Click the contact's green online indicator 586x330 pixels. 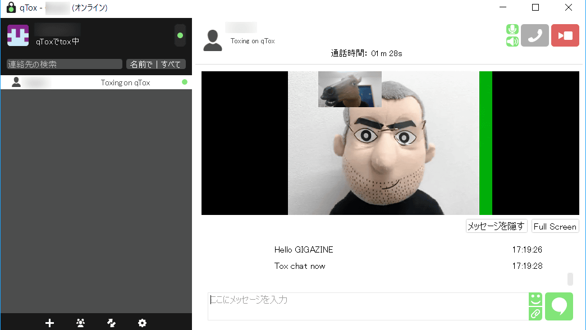(x=185, y=82)
